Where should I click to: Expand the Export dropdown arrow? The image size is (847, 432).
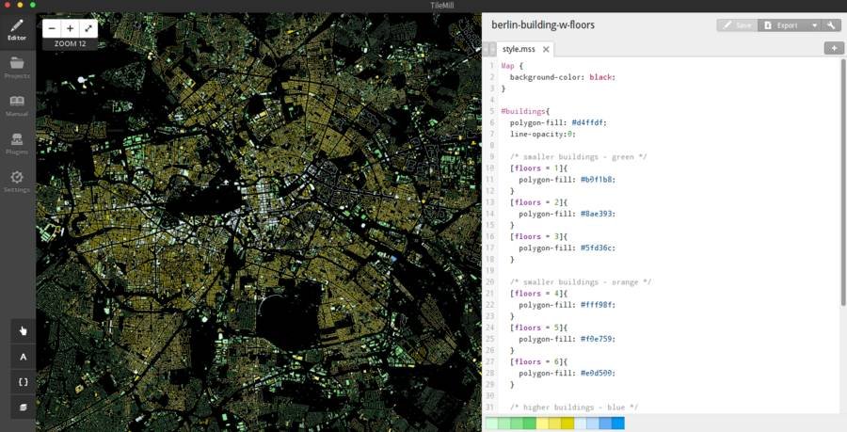click(814, 25)
